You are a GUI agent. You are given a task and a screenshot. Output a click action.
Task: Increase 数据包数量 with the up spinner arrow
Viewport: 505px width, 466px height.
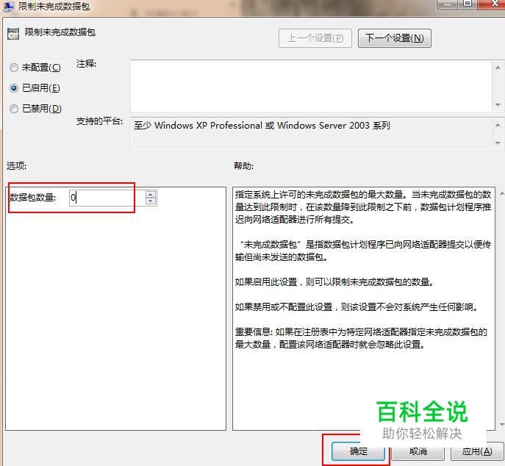(151, 194)
